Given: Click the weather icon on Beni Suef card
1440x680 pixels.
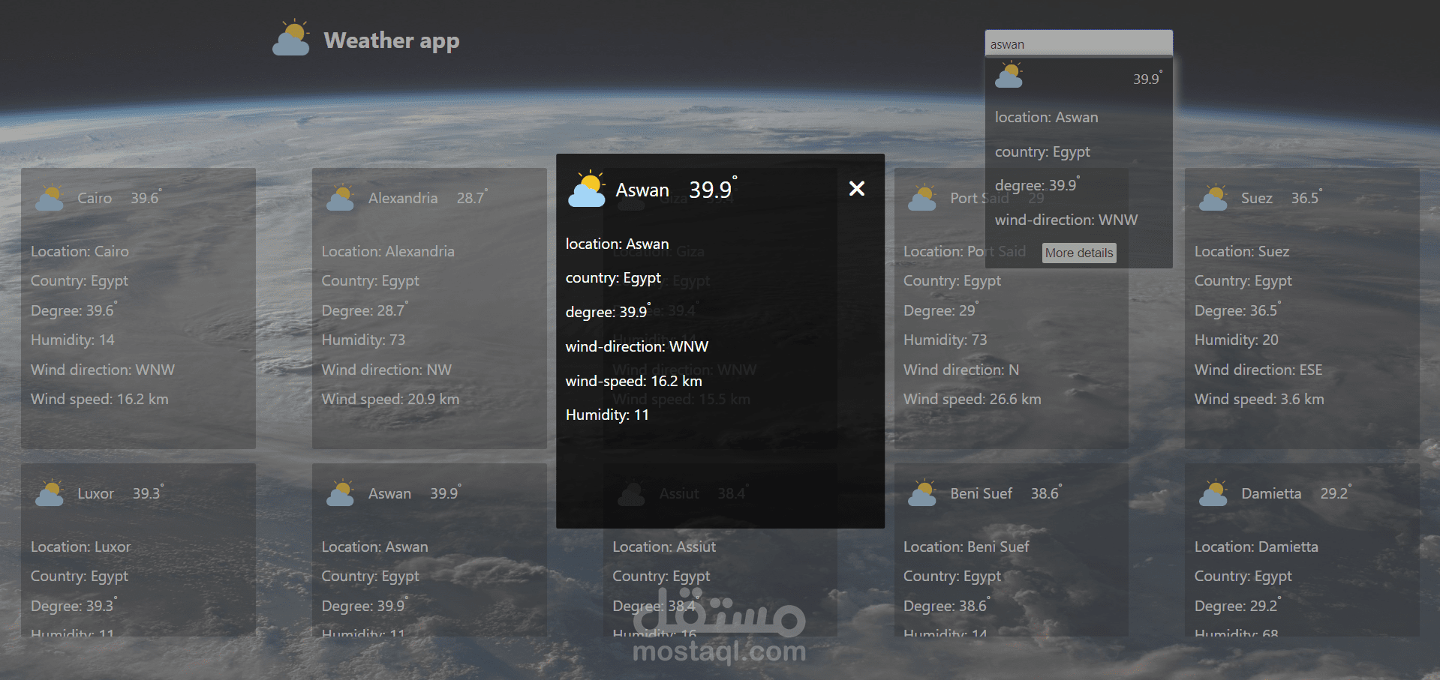Looking at the screenshot, I should pyautogui.click(x=922, y=493).
